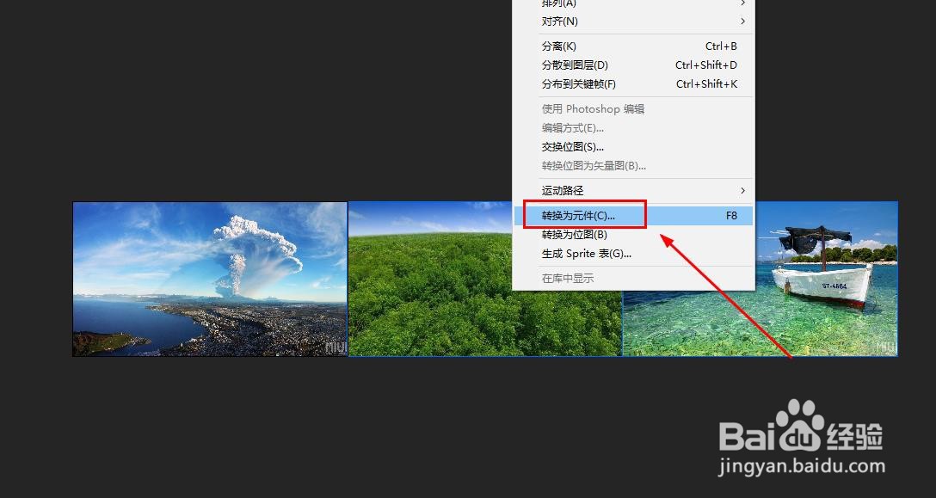Select 交换位图(S)... option

point(633,147)
